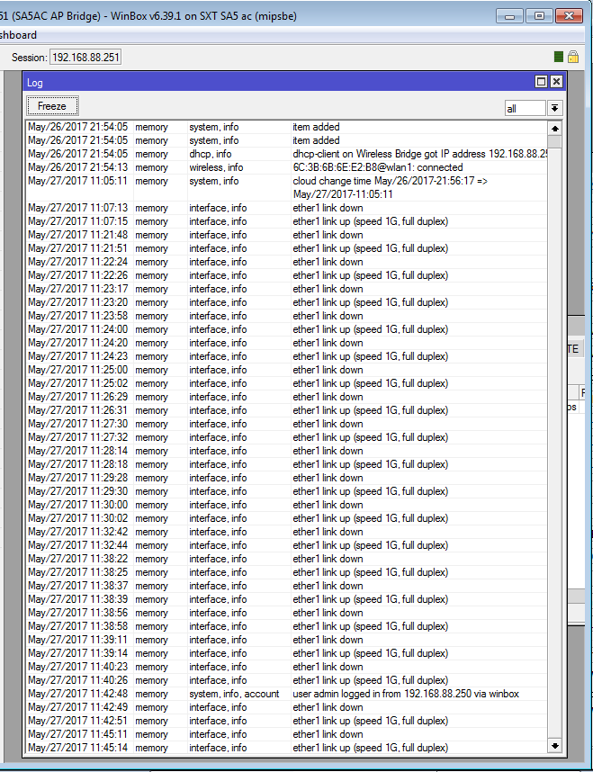The height and width of the screenshot is (772, 593).
Task: Open the Dashboard menu
Action: coord(18,35)
